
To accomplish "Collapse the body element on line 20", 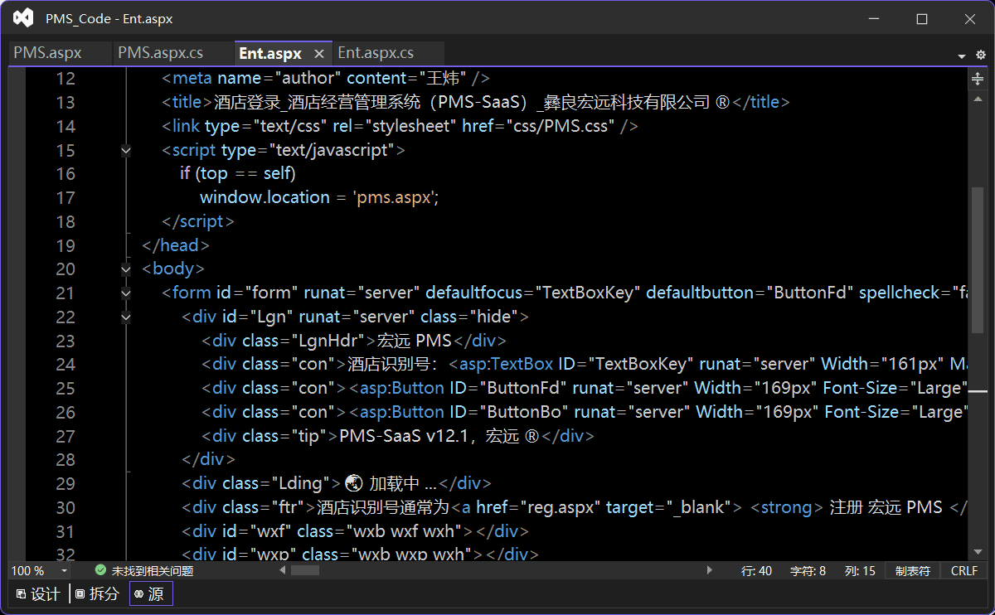I will click(x=126, y=269).
